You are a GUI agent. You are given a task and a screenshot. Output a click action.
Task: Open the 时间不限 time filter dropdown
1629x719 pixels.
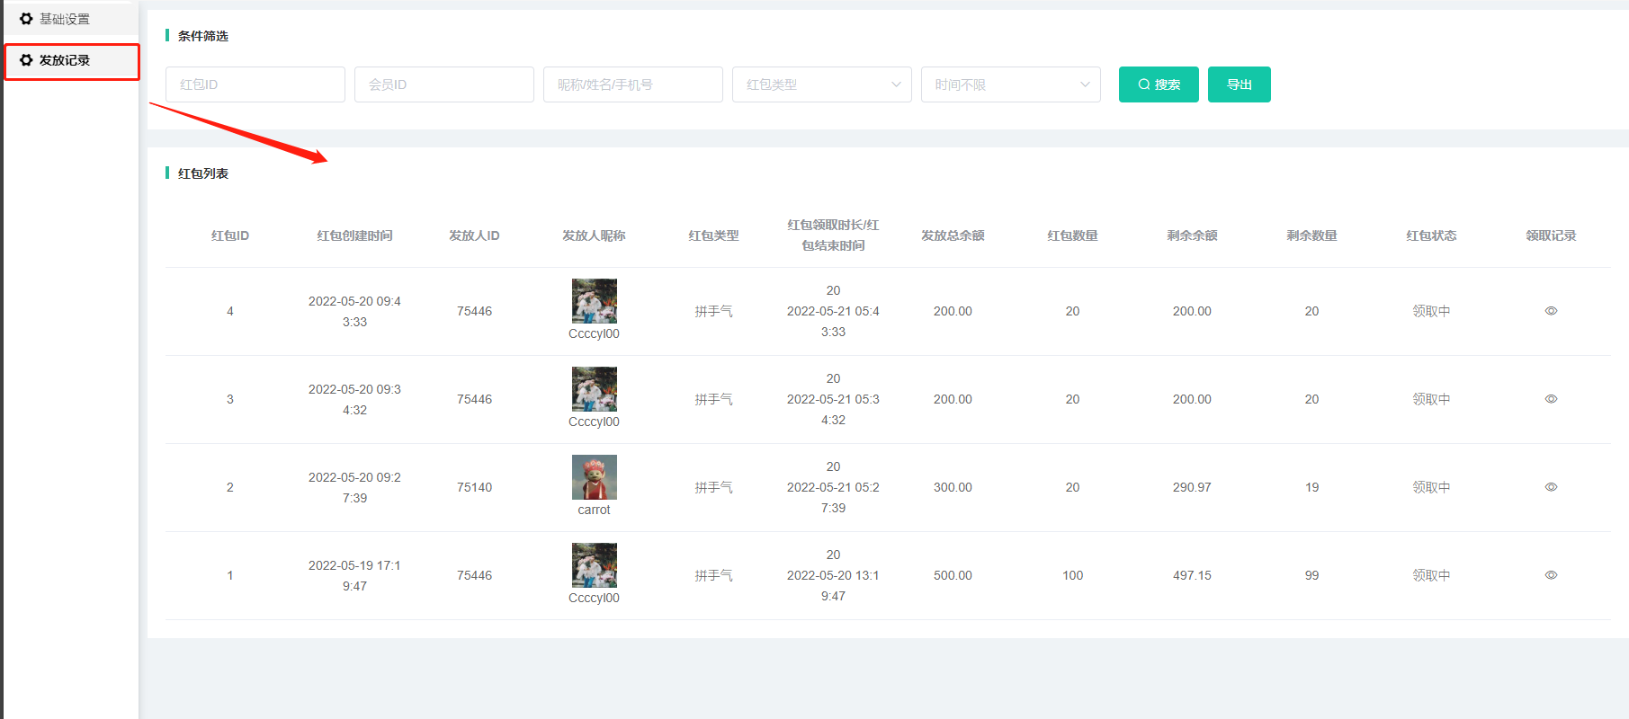pyautogui.click(x=1009, y=84)
